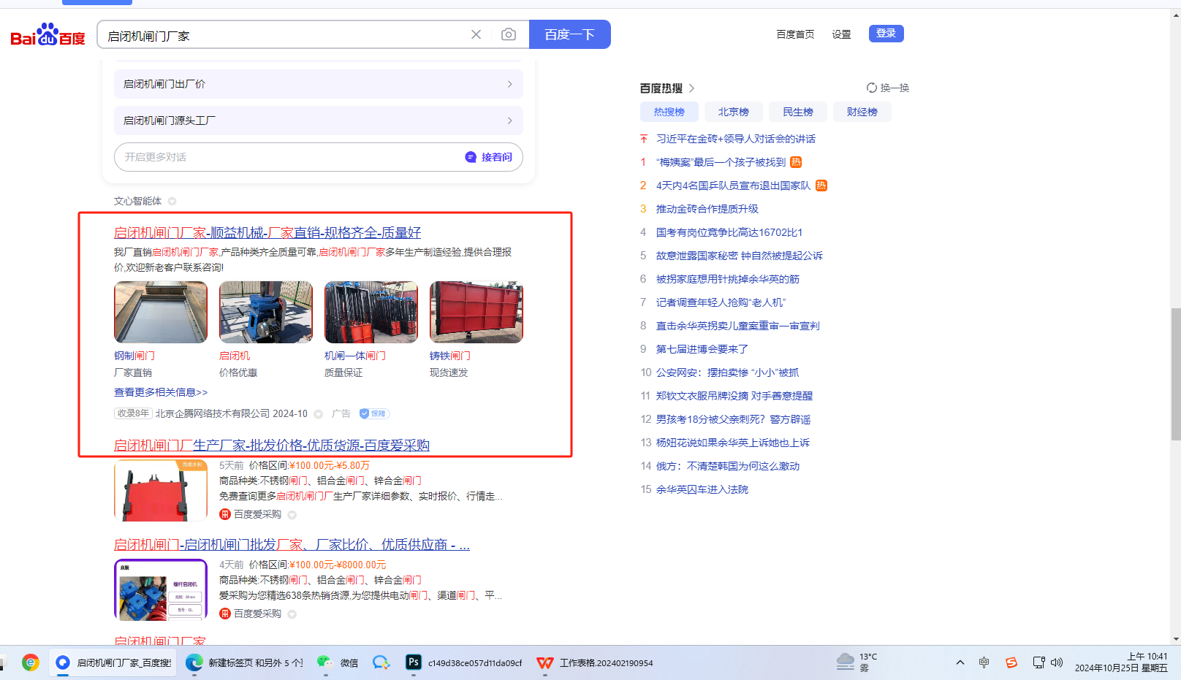Screen dimensions: 1181x680
Task: Open the 机闸一体闸门 product image
Action: [371, 313]
